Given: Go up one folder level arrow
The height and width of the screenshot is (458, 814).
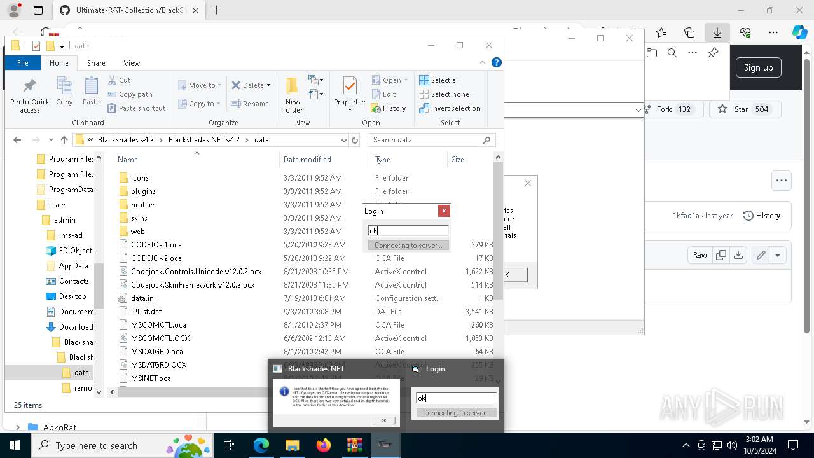Looking at the screenshot, I should (64, 140).
